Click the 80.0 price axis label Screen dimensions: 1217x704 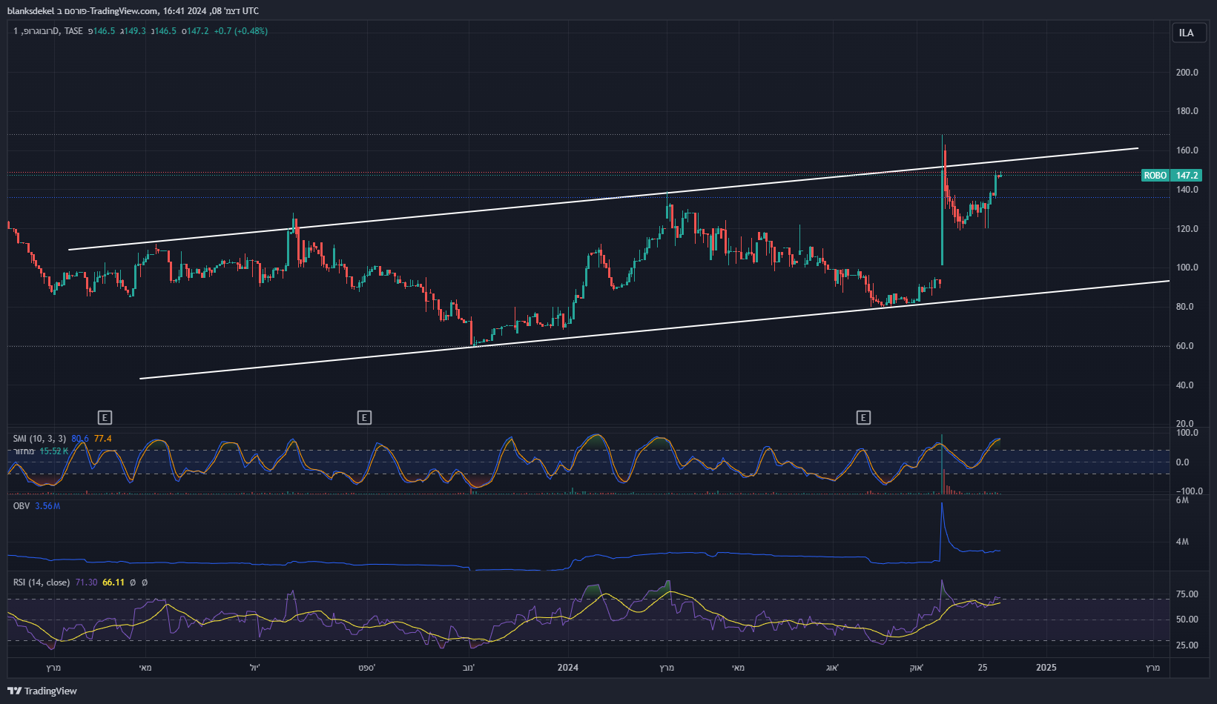1185,307
